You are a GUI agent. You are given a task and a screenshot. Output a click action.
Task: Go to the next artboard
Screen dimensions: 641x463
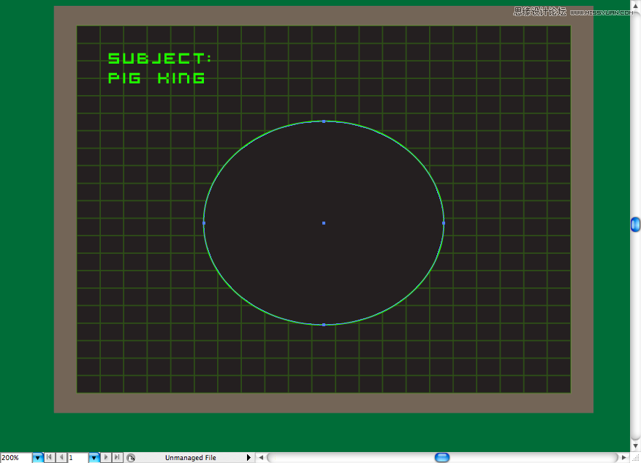106,458
